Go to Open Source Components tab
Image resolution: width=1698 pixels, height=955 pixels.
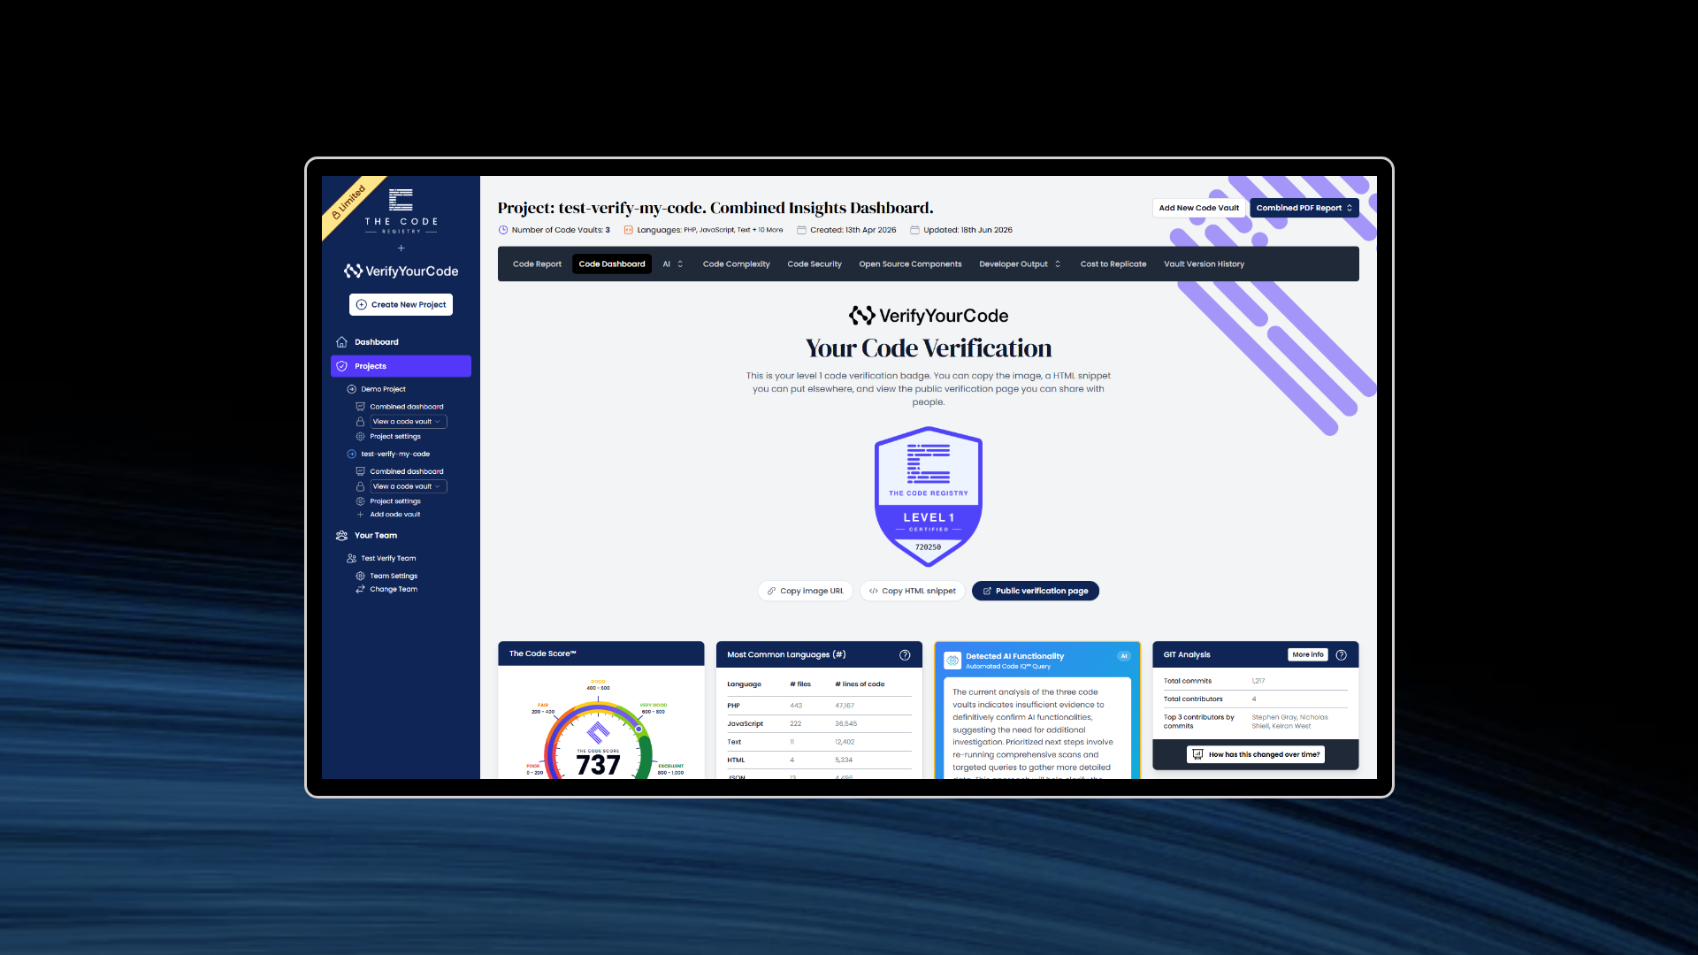(910, 264)
